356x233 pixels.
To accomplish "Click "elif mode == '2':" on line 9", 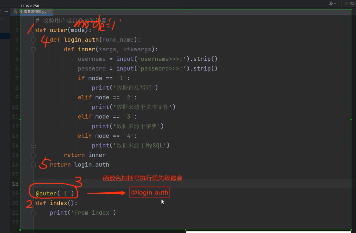I will click(107, 97).
